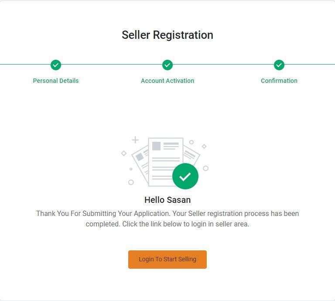335x301 pixels.
Task: Click the thank you application message paragraph
Action: (167, 219)
